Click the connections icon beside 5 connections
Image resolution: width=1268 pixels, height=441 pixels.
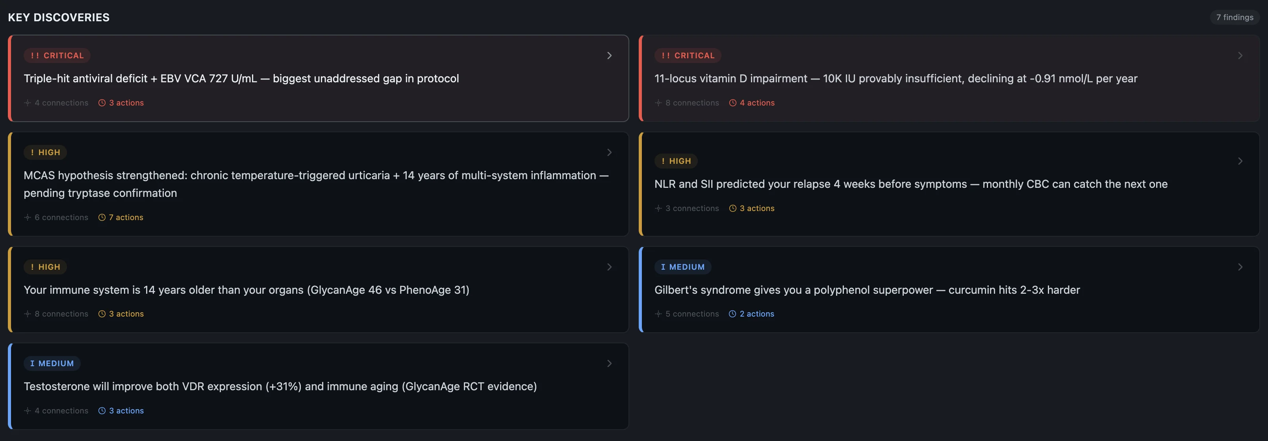658,314
